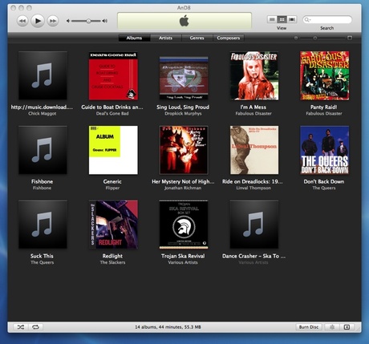The height and width of the screenshot is (344, 369).
Task: Click the max volume speaker icon
Action: [105, 21]
